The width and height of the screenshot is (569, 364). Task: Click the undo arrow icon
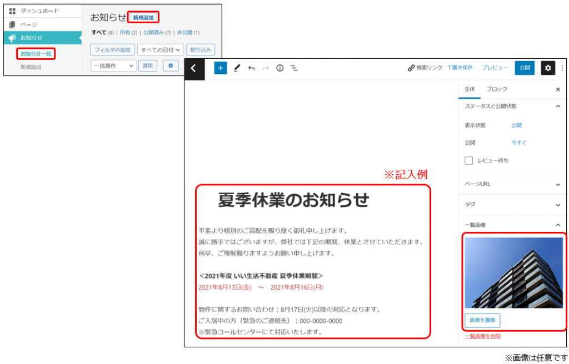[x=251, y=68]
